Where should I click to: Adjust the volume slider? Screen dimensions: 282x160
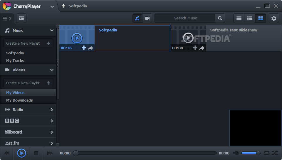tap(251, 153)
